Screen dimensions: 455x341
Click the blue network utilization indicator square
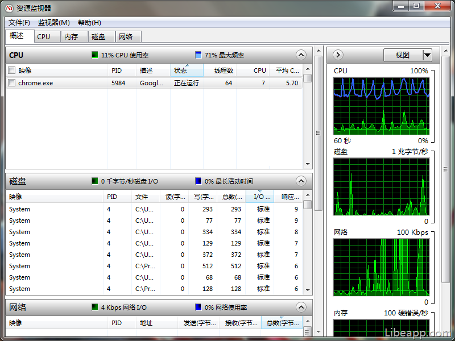point(198,307)
